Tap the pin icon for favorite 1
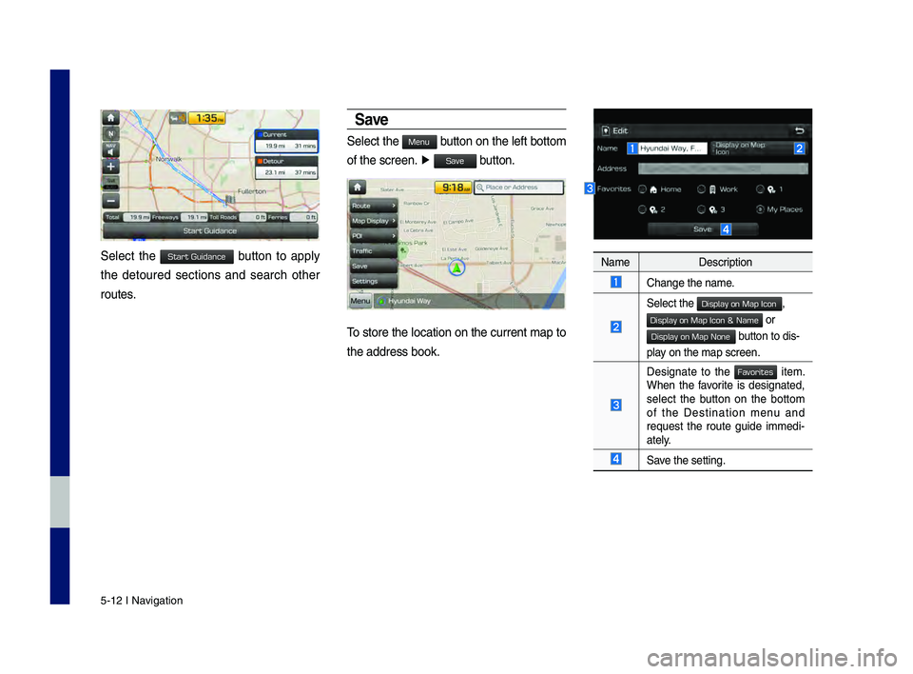This screenshot has height=674, width=913. 771,189
